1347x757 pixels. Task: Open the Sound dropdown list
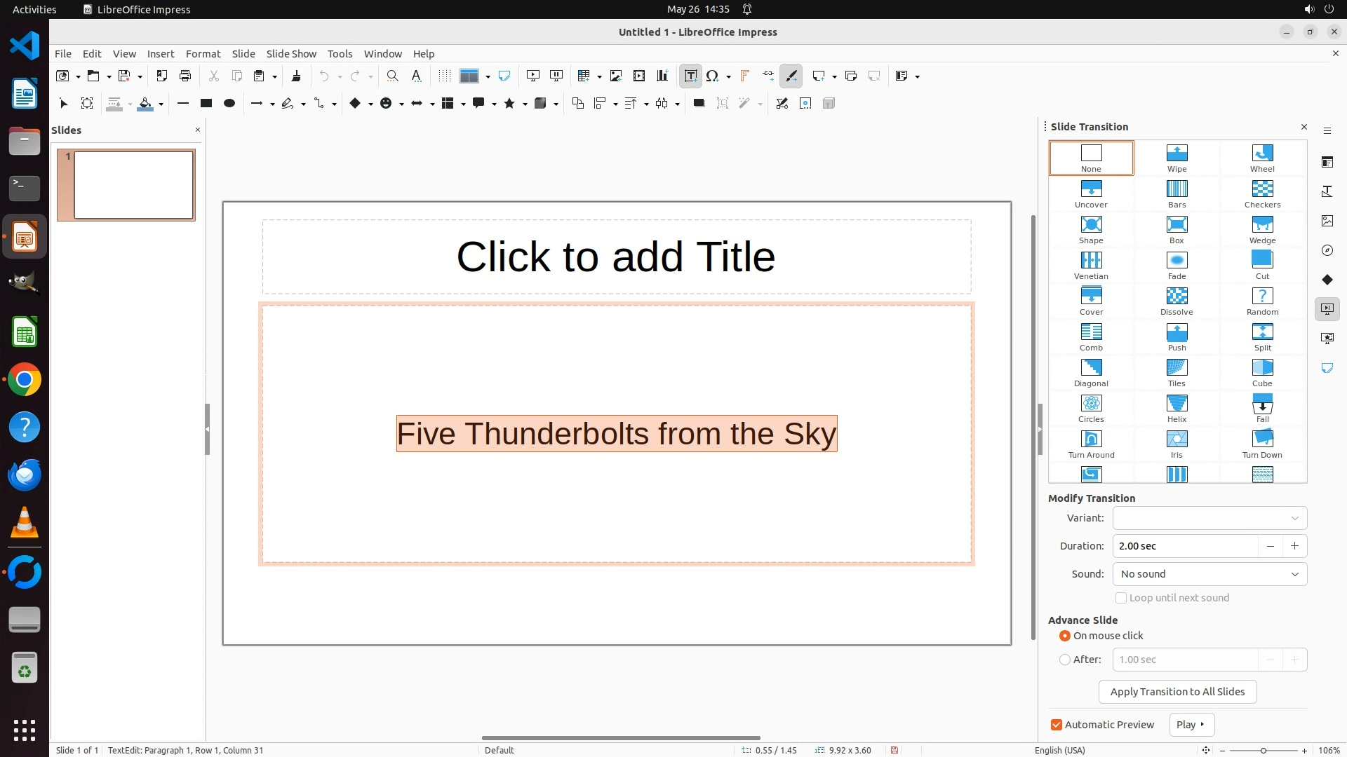tap(1209, 574)
